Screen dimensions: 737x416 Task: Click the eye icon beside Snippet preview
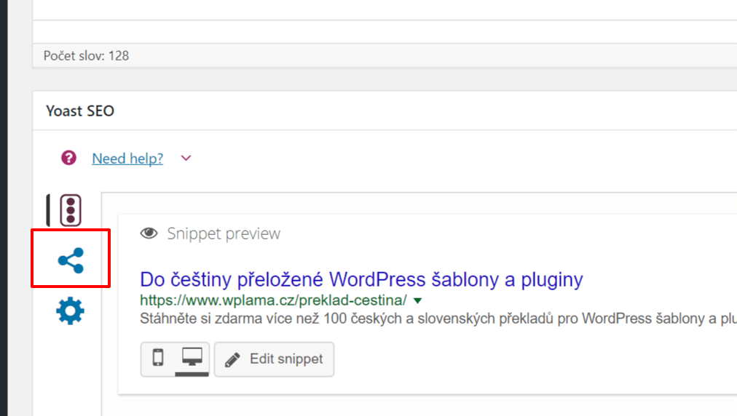tap(149, 233)
